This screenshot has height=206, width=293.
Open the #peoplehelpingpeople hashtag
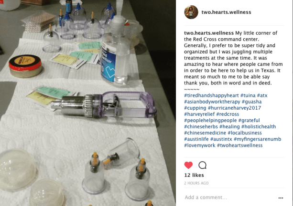(x=210, y=121)
